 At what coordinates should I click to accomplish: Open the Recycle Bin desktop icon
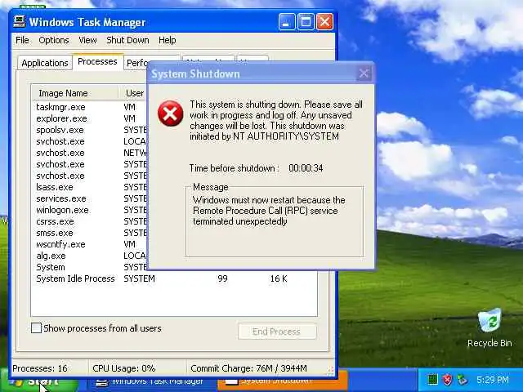489,328
